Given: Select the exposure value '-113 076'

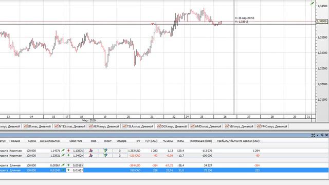Looking at the screenshot, I should (207, 151).
